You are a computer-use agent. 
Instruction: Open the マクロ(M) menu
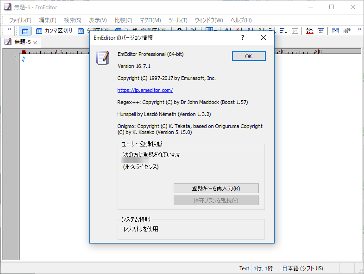click(150, 20)
